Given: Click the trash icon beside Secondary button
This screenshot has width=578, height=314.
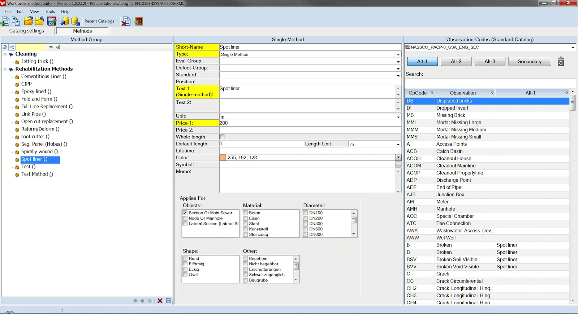Looking at the screenshot, I should tap(561, 62).
